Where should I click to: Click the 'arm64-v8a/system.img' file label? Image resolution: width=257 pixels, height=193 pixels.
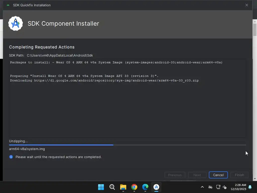pyautogui.click(x=27, y=149)
